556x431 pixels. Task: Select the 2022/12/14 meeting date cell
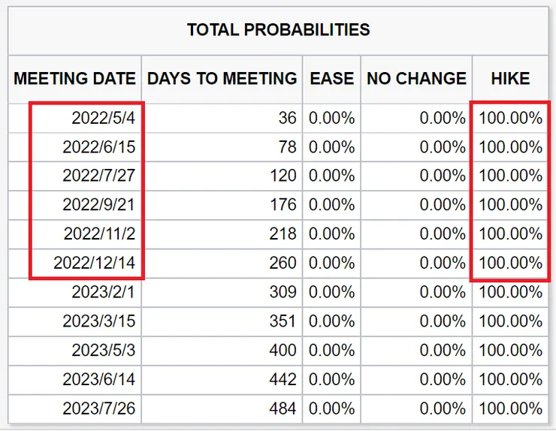pyautogui.click(x=95, y=264)
